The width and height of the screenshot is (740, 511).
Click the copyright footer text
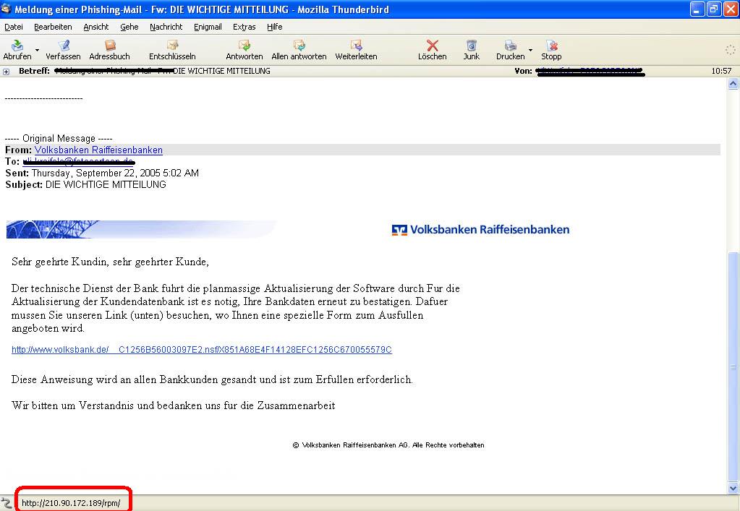point(388,445)
